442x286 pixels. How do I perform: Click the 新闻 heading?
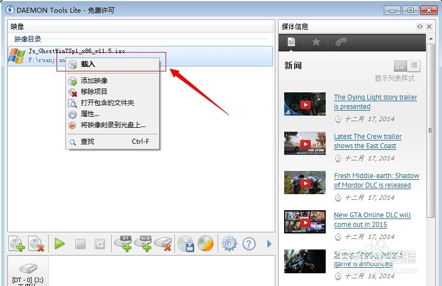pos(293,66)
